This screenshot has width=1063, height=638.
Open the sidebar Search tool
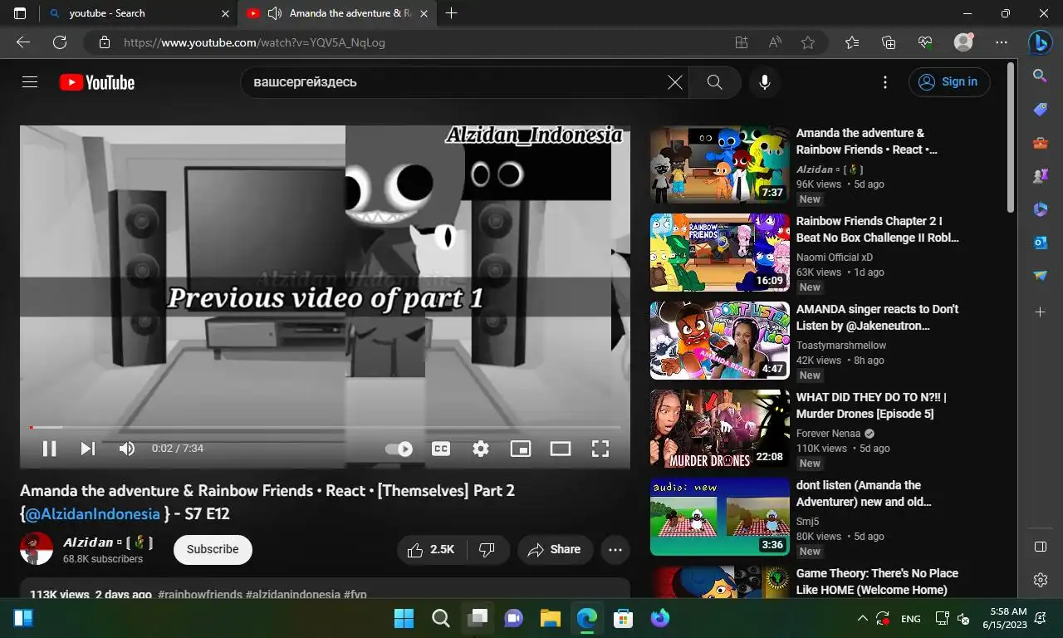(x=1041, y=76)
